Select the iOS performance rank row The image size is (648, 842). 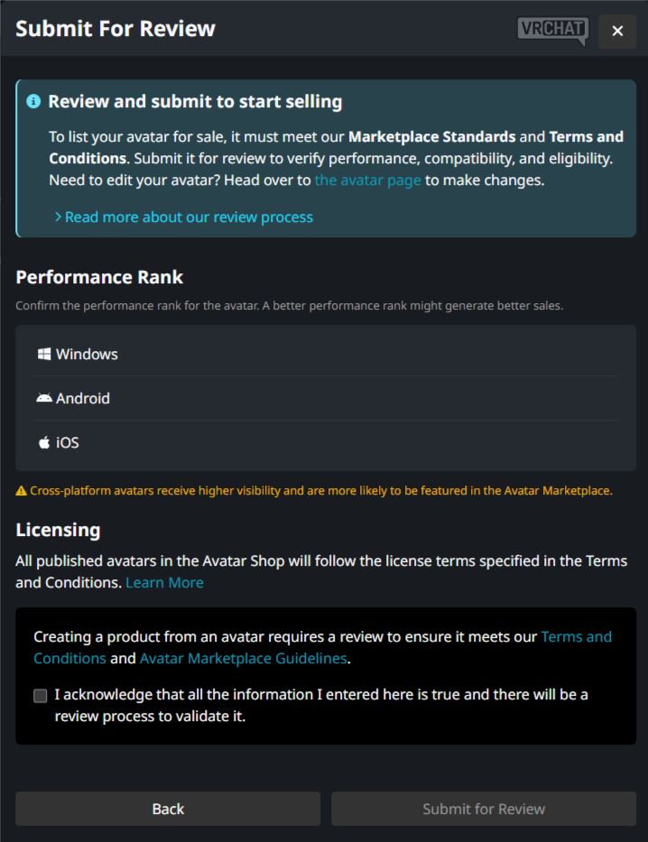pos(325,443)
